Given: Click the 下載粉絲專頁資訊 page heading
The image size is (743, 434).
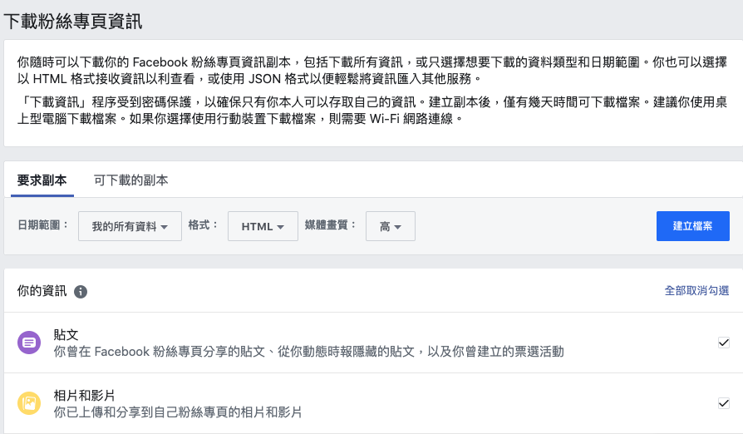Looking at the screenshot, I should [x=73, y=22].
